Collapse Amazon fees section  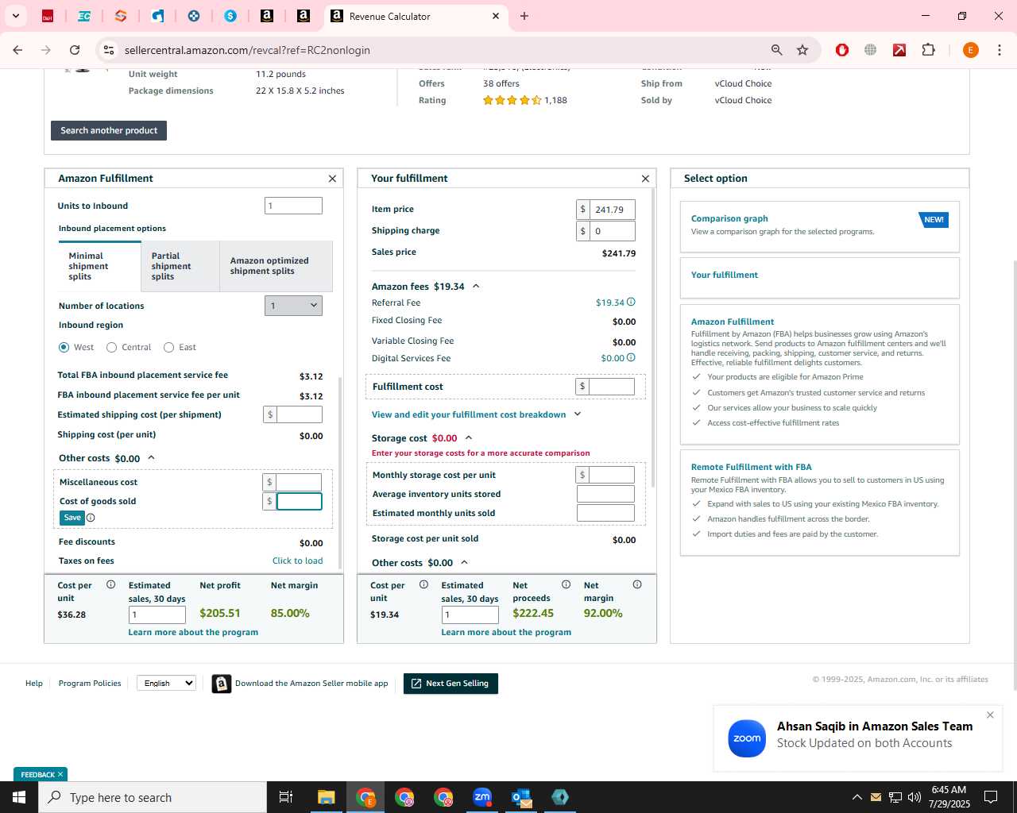pyautogui.click(x=476, y=287)
